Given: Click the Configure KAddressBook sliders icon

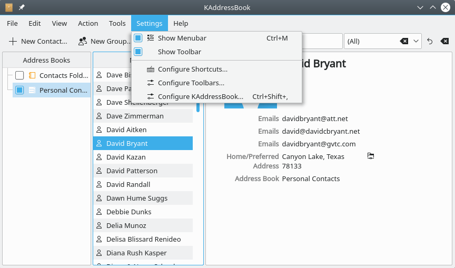Looking at the screenshot, I should [151, 96].
